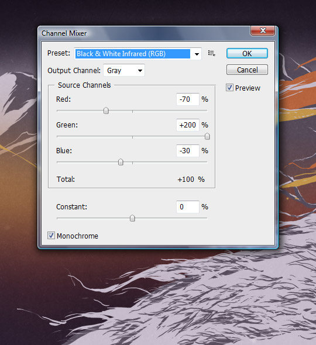The width and height of the screenshot is (316, 345).
Task: Uncheck the Monochrome checkbox
Action: point(51,236)
